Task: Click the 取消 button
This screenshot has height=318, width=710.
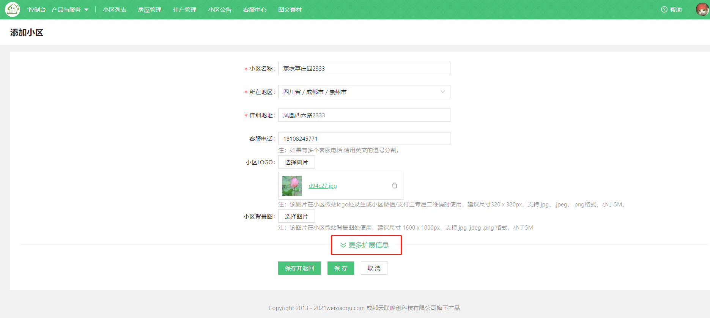Action: [374, 268]
